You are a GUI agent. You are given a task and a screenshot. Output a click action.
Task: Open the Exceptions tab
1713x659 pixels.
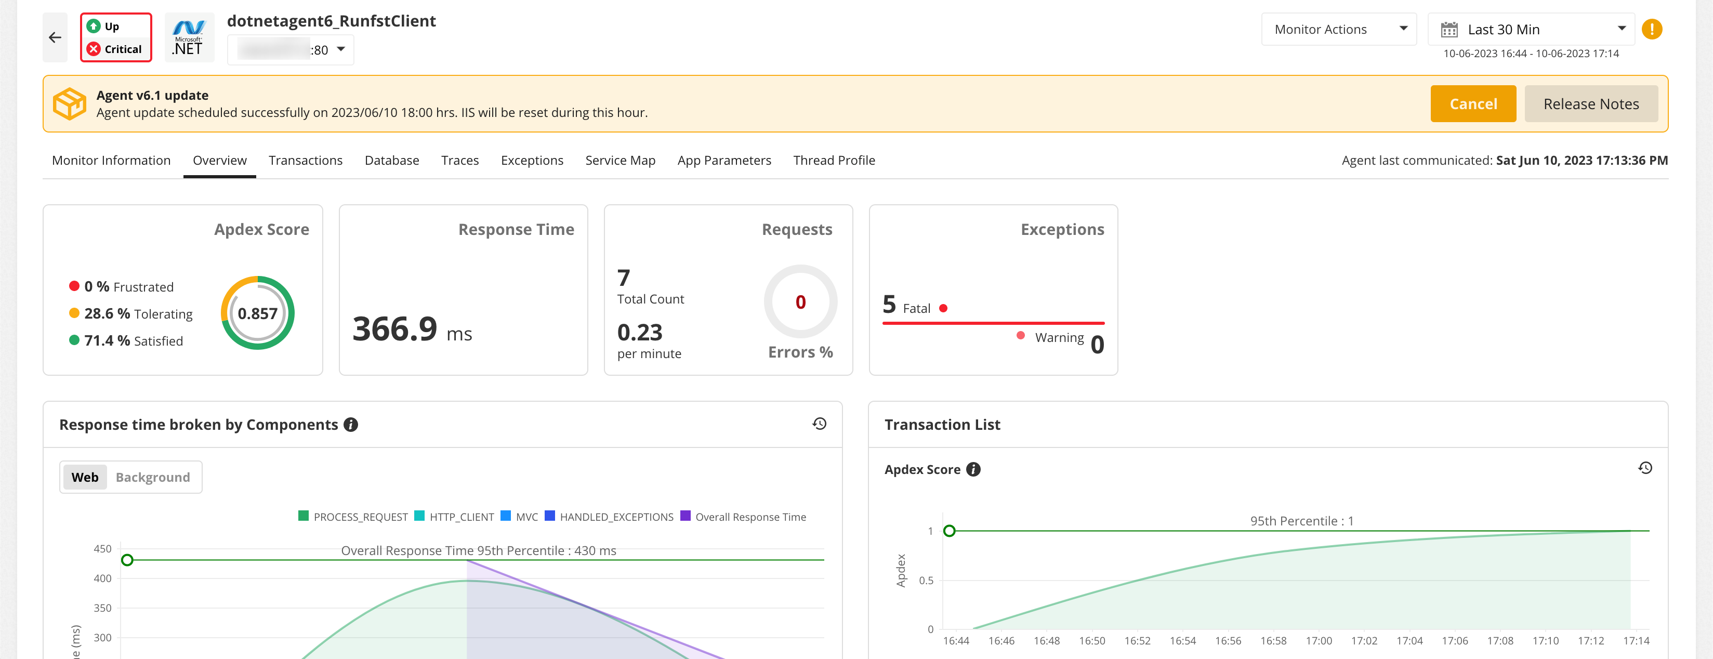(531, 160)
